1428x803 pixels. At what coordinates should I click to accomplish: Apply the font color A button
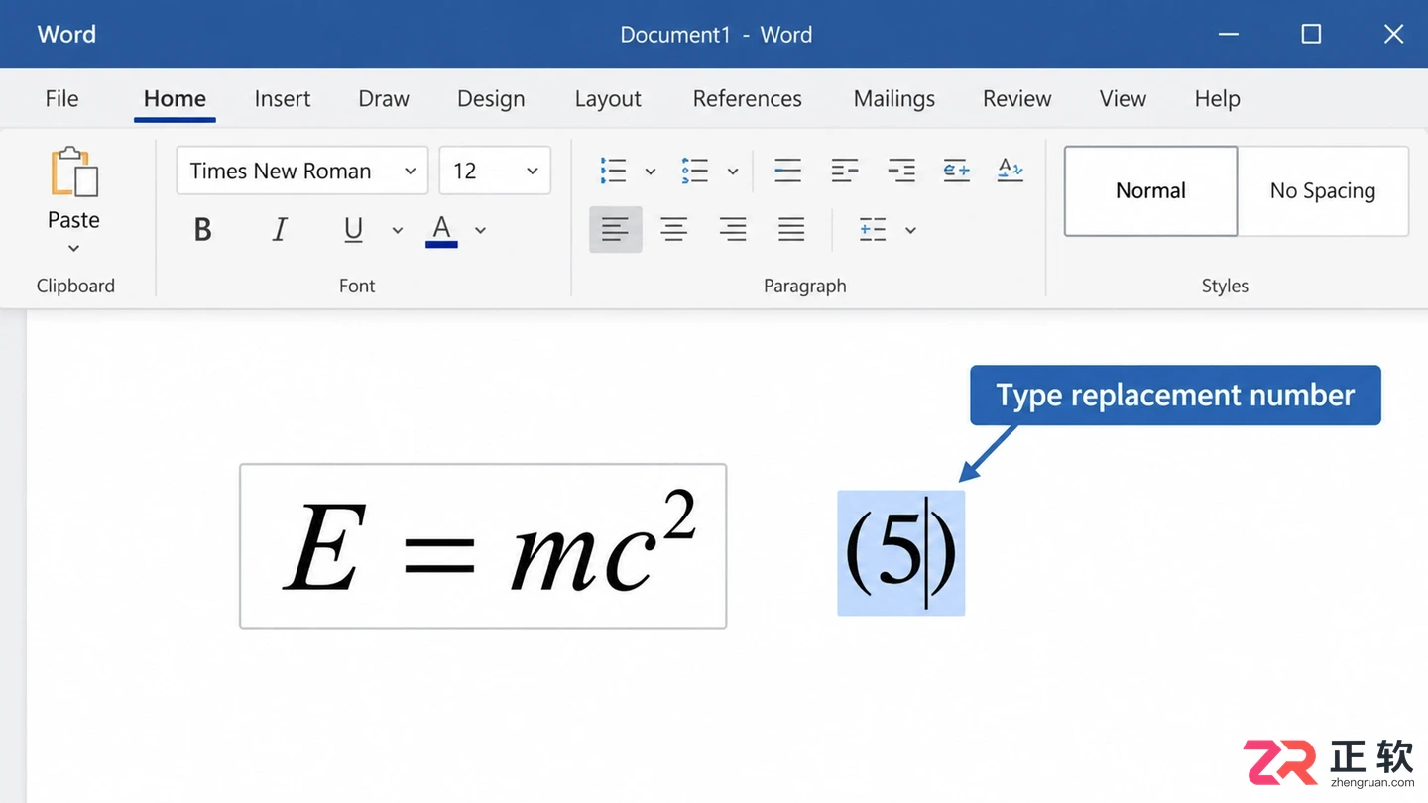pyautogui.click(x=441, y=230)
